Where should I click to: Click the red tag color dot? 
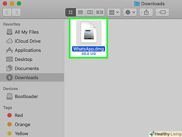9,115
